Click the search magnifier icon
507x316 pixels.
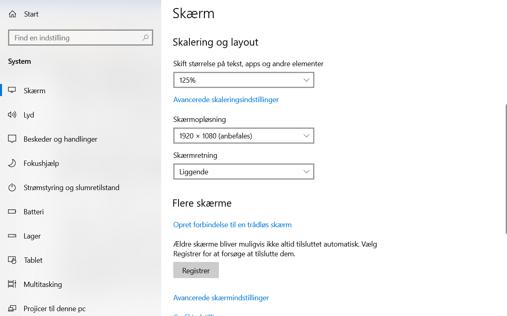coord(145,38)
